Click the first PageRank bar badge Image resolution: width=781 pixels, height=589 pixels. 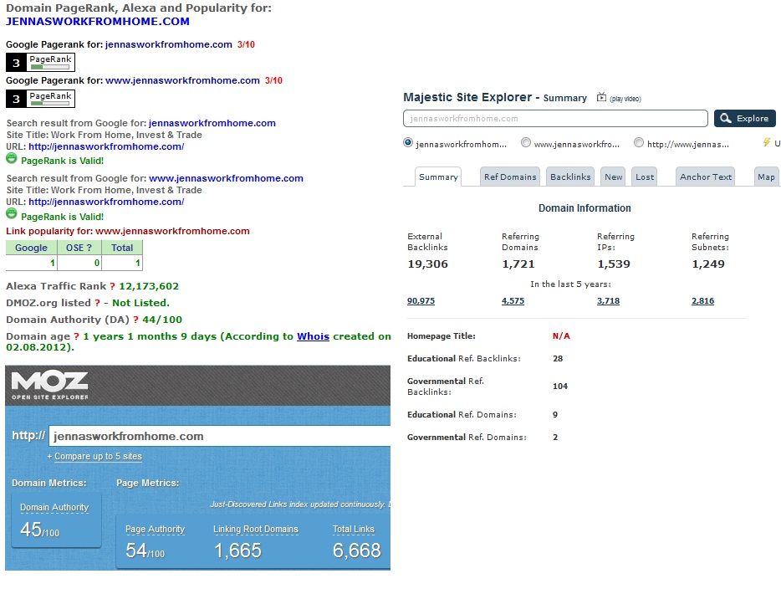pos(40,62)
